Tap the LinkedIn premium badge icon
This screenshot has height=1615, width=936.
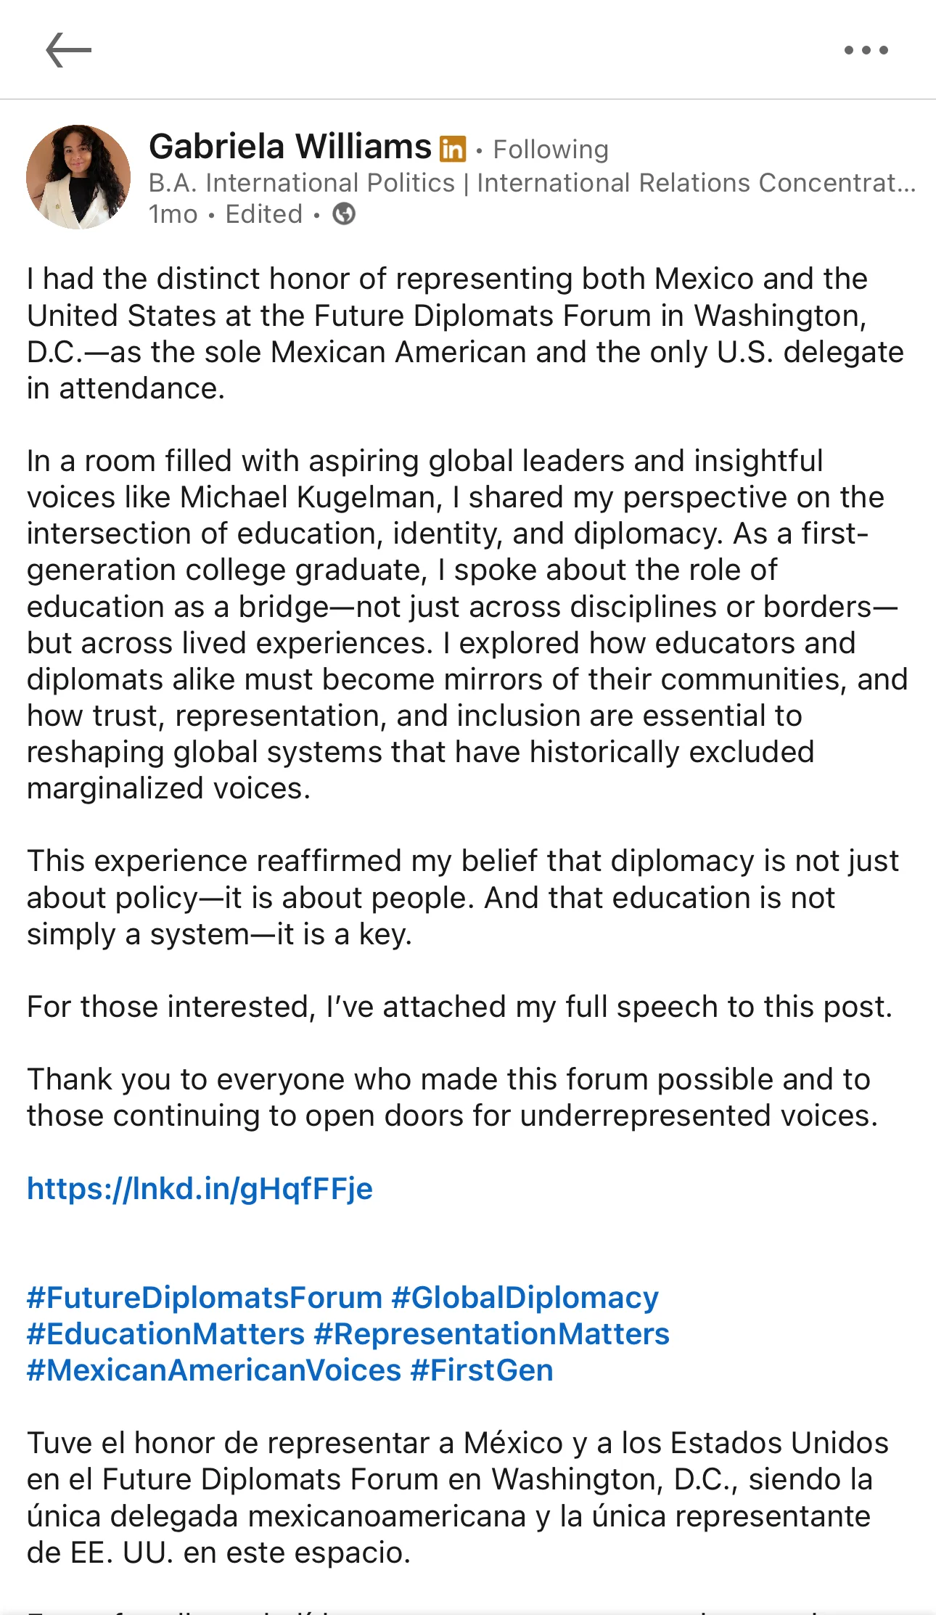pos(453,148)
